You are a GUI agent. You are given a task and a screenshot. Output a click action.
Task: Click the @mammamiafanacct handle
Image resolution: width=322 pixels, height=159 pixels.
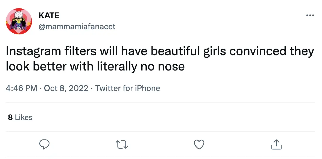[77, 26]
